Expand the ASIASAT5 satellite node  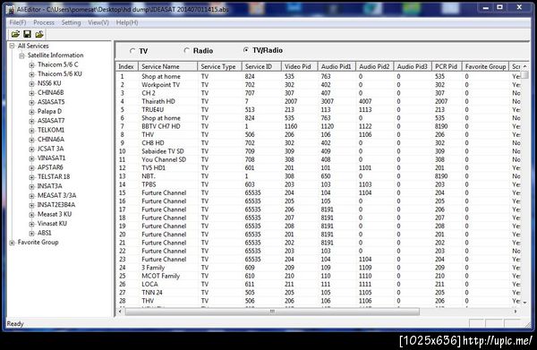pos(31,102)
